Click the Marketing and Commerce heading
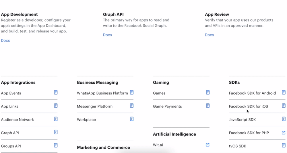This screenshot has height=153, width=287. pos(103,147)
